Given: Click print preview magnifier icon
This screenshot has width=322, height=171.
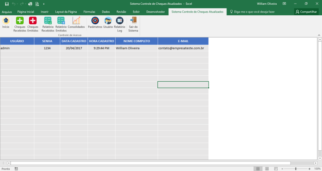Looking at the screenshot, I should click(x=37, y=4).
